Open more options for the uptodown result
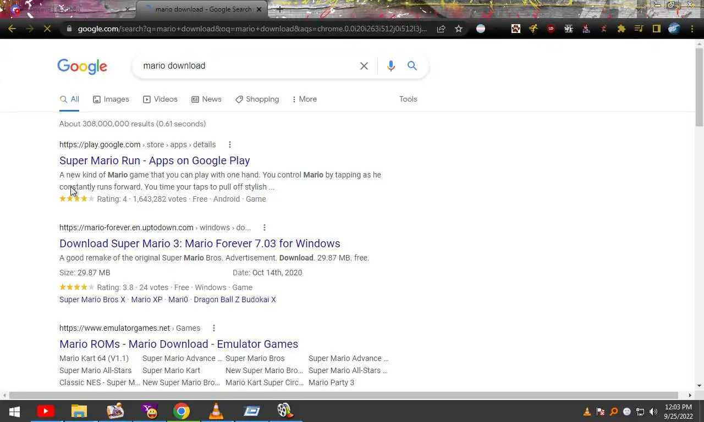704x422 pixels. (265, 227)
